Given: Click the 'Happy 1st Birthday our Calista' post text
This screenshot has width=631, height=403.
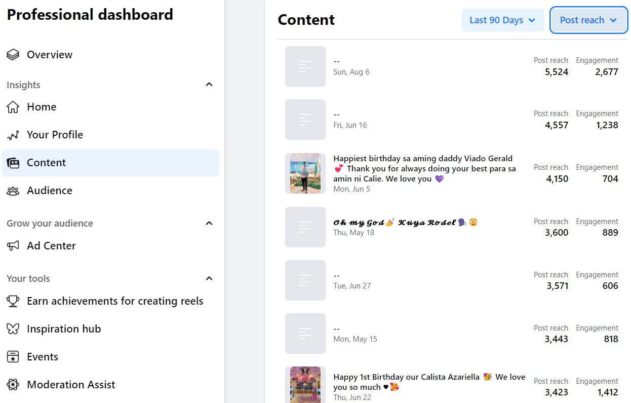Looking at the screenshot, I should (x=429, y=382).
